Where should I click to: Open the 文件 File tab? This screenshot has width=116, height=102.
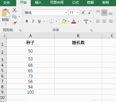click(7, 3)
